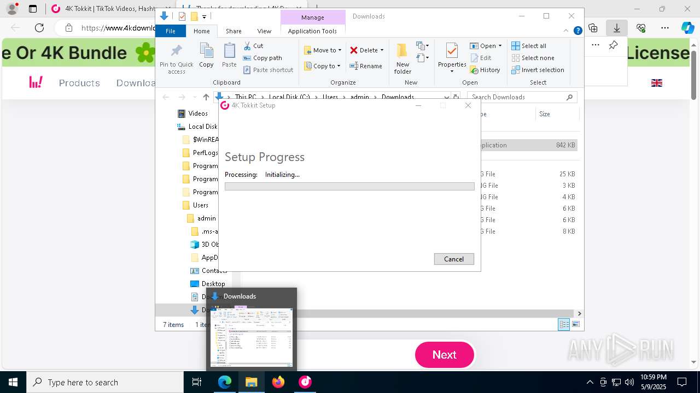This screenshot has height=393, width=700.
Task: Open Products link on 4K Download site
Action: pos(79,83)
